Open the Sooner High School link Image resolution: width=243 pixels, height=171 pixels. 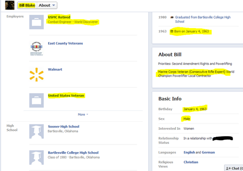point(63,127)
